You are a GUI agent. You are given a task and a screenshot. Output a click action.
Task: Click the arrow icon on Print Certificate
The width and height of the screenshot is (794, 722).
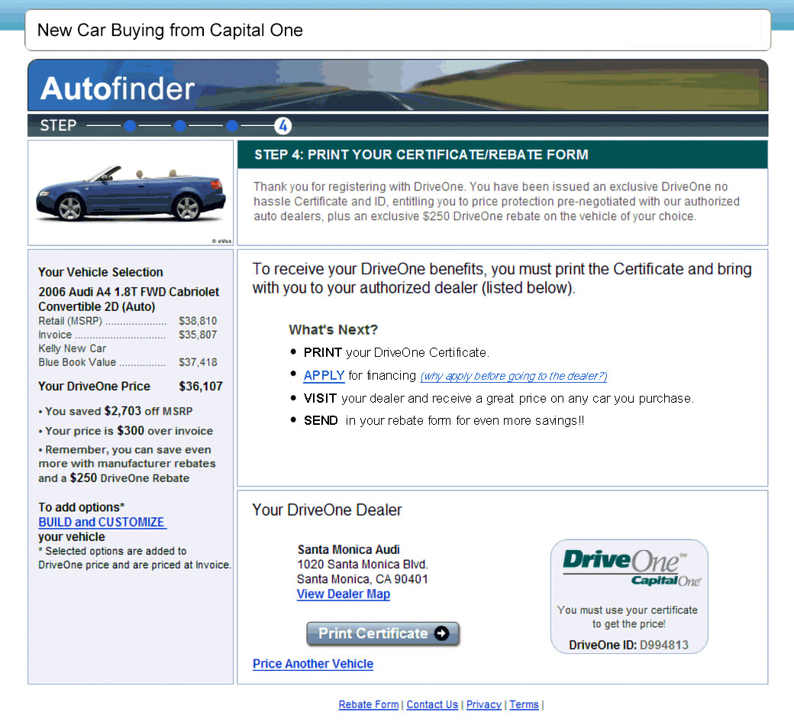(x=441, y=633)
